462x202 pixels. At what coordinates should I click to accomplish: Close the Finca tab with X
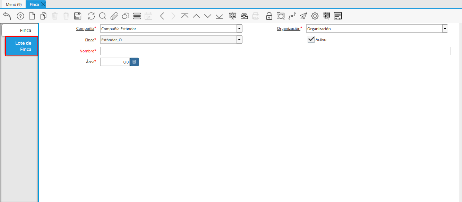click(x=43, y=5)
